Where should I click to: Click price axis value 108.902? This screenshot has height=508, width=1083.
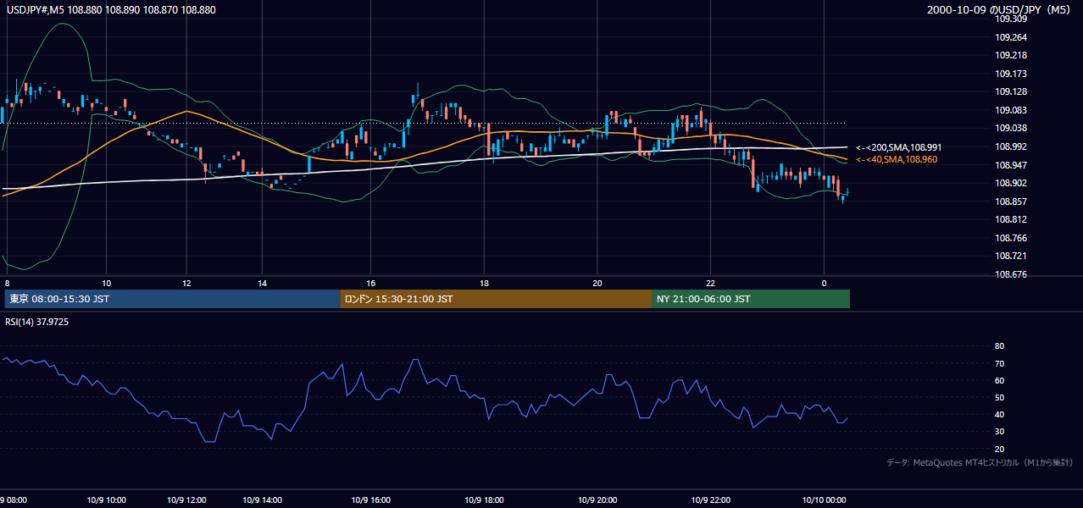click(x=1011, y=183)
